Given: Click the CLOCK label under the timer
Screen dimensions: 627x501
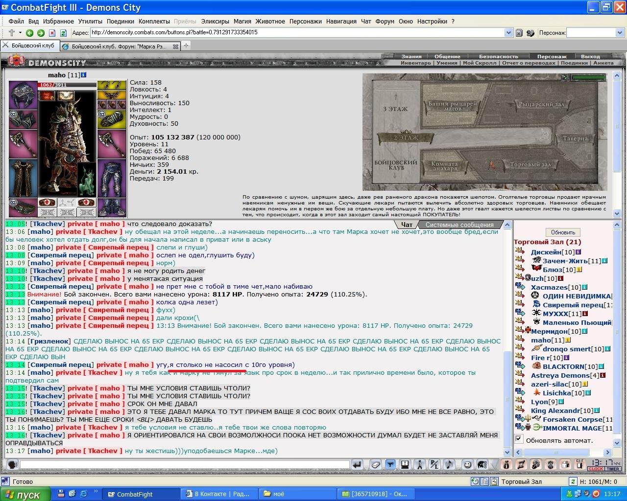Looking at the screenshot, I should 596,469.
